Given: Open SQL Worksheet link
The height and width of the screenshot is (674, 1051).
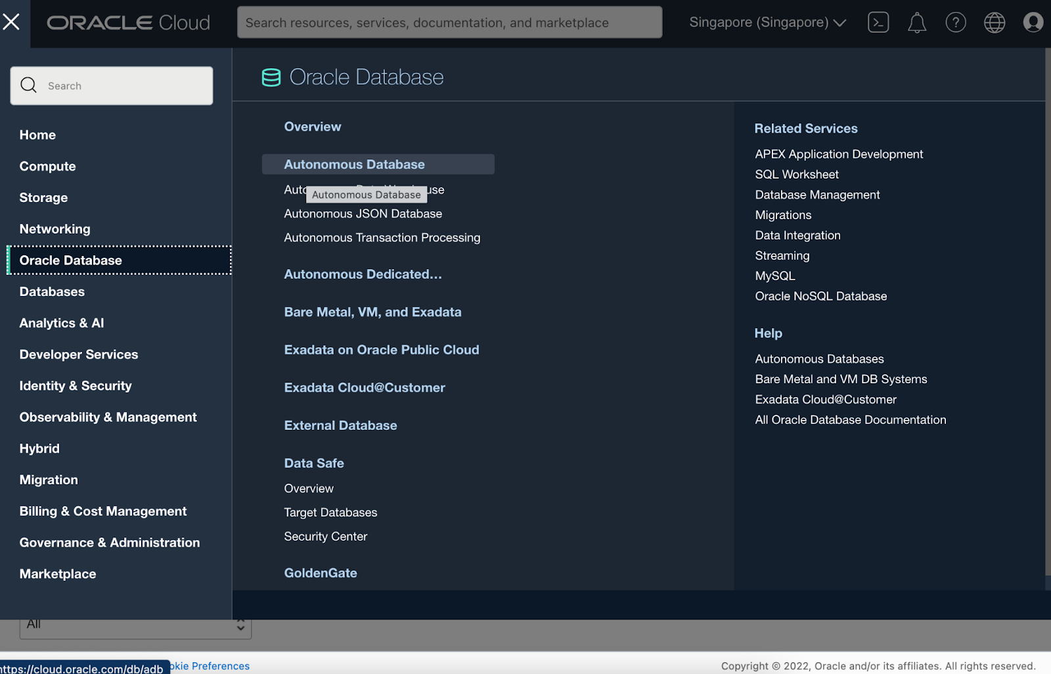Looking at the screenshot, I should (797, 175).
